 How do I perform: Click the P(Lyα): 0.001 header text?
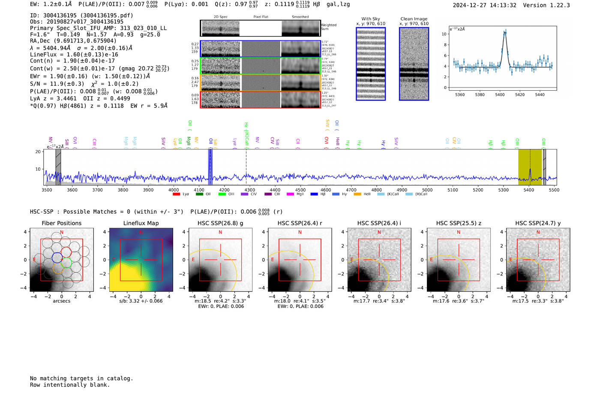[186, 4]
